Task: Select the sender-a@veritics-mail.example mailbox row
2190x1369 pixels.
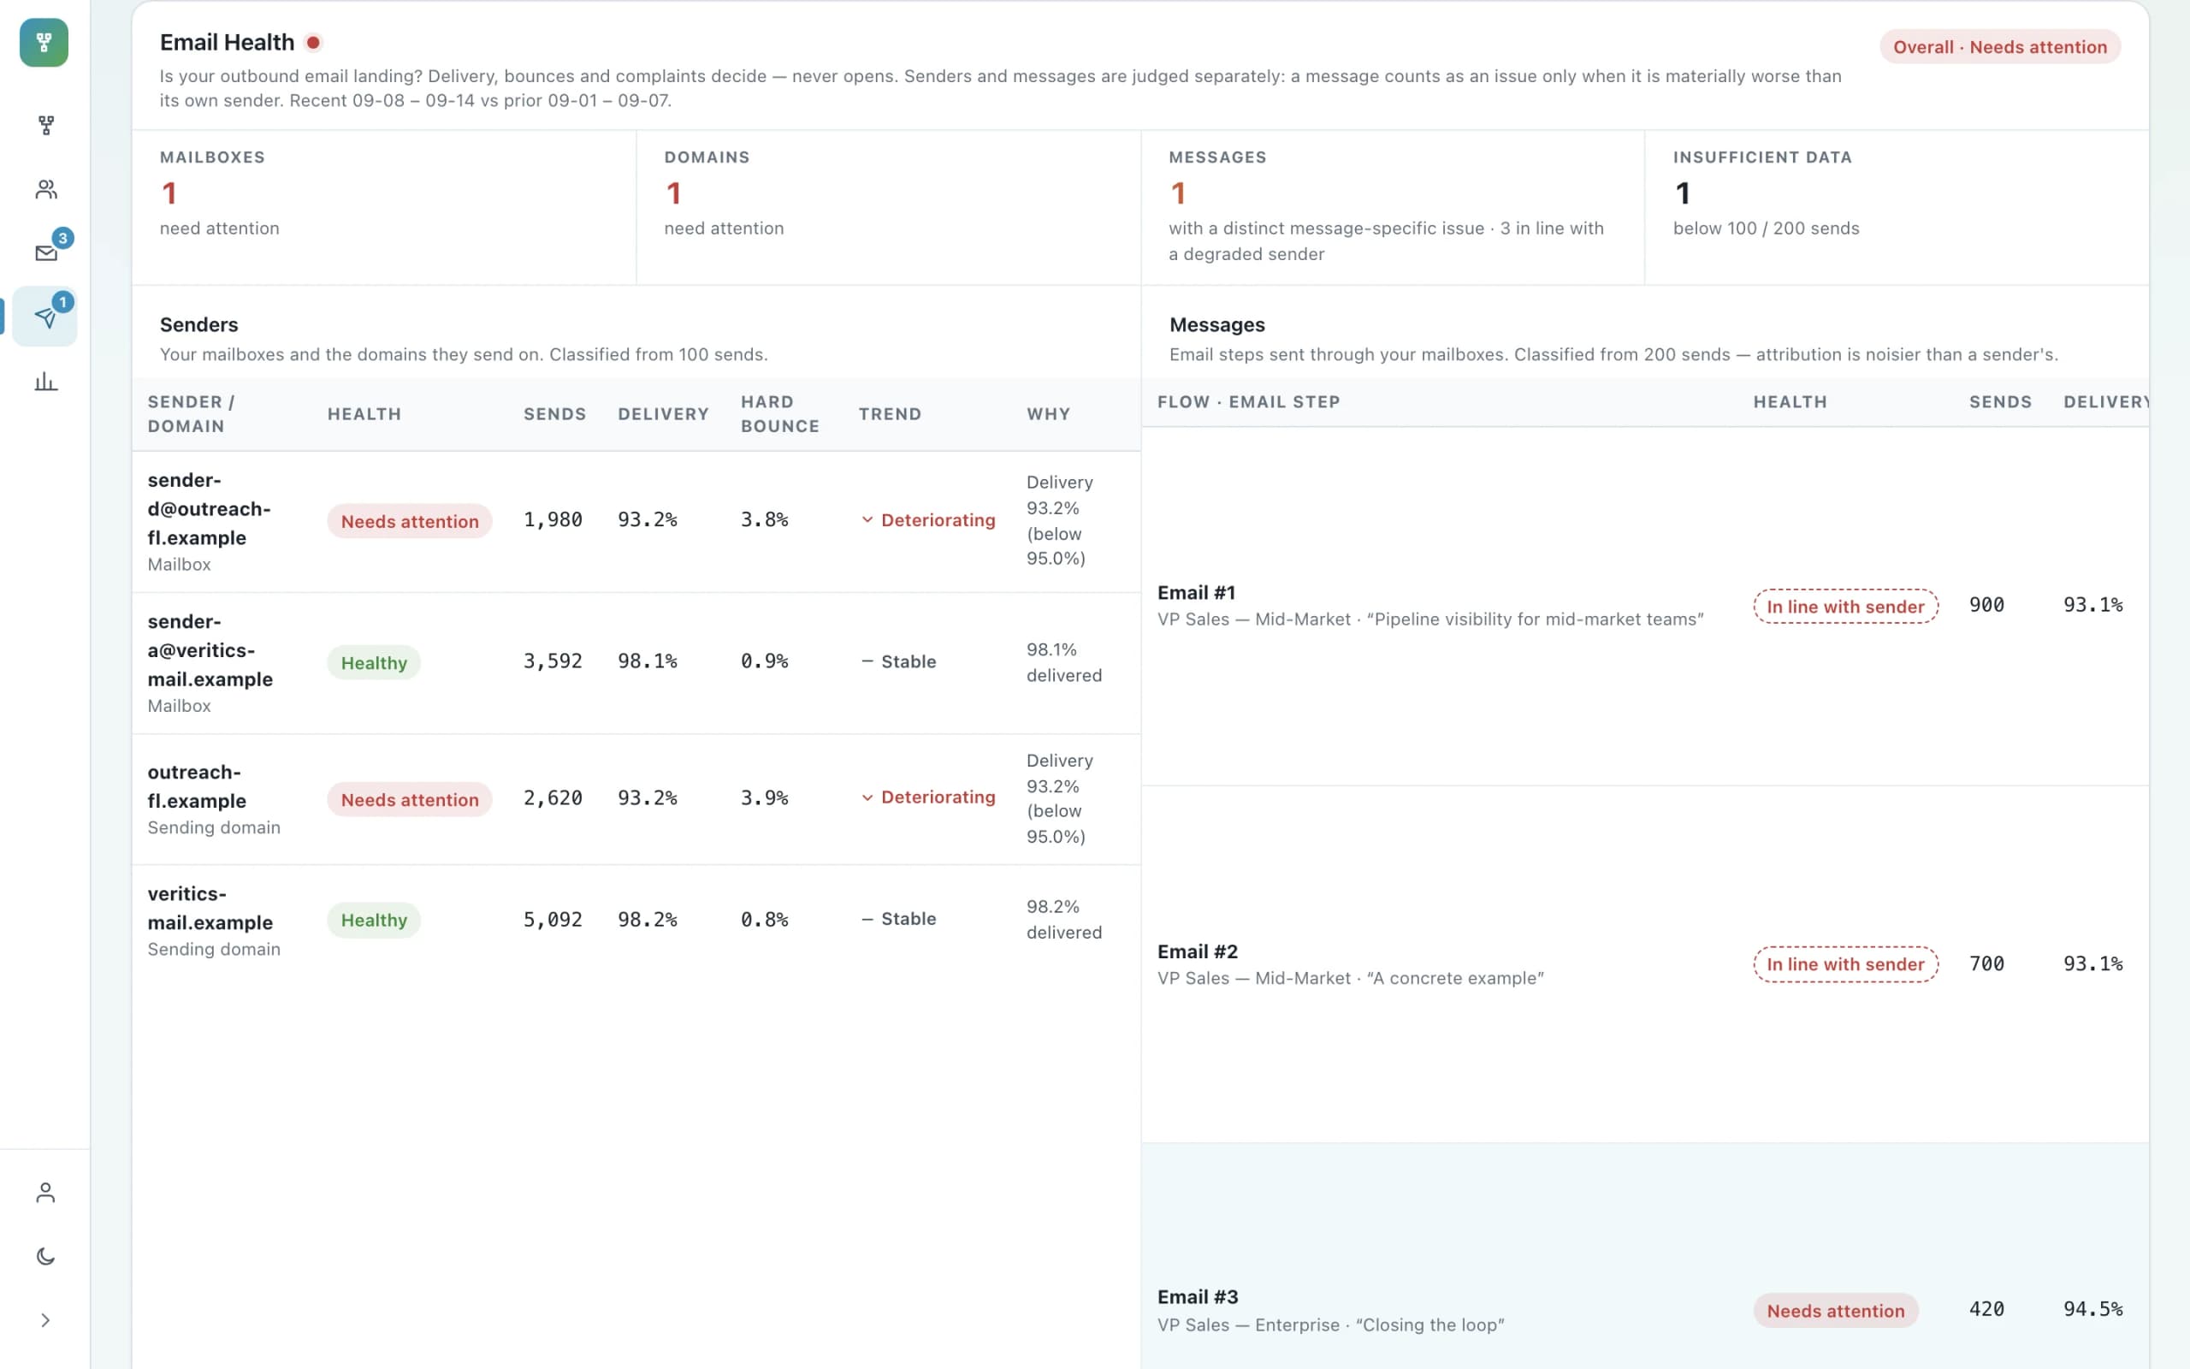Action: coord(636,663)
